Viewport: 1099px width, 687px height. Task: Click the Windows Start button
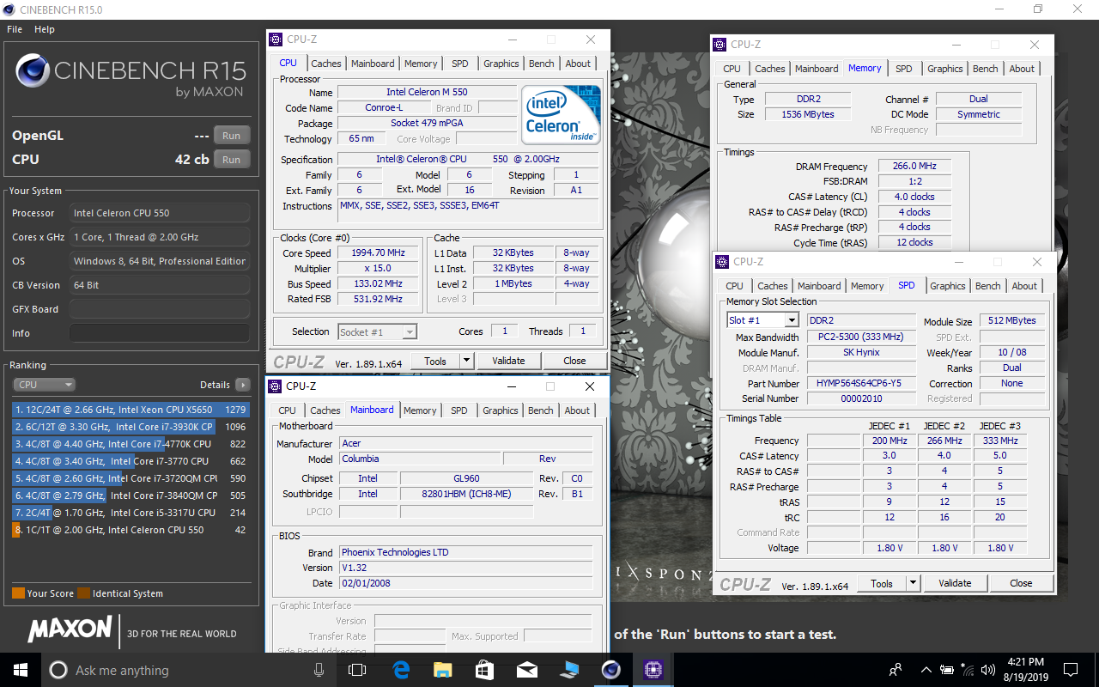tap(20, 670)
